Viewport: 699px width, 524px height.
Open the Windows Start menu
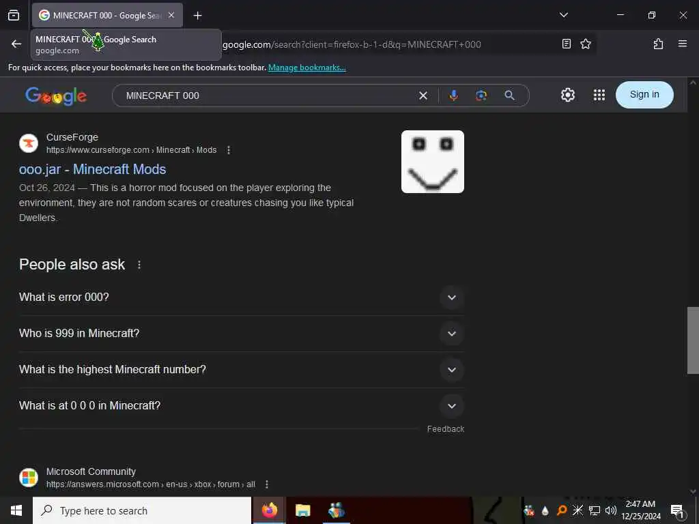pyautogui.click(x=16, y=510)
